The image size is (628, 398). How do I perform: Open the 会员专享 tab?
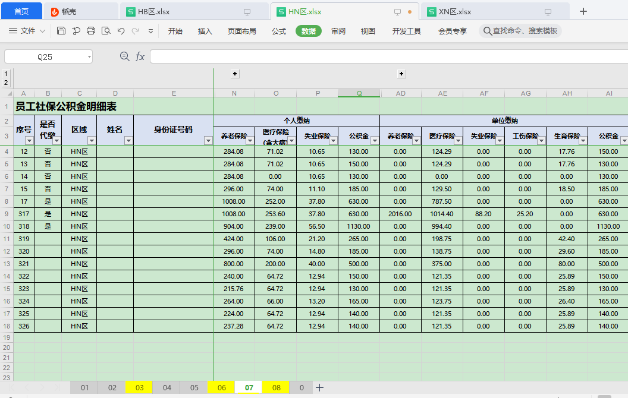453,31
